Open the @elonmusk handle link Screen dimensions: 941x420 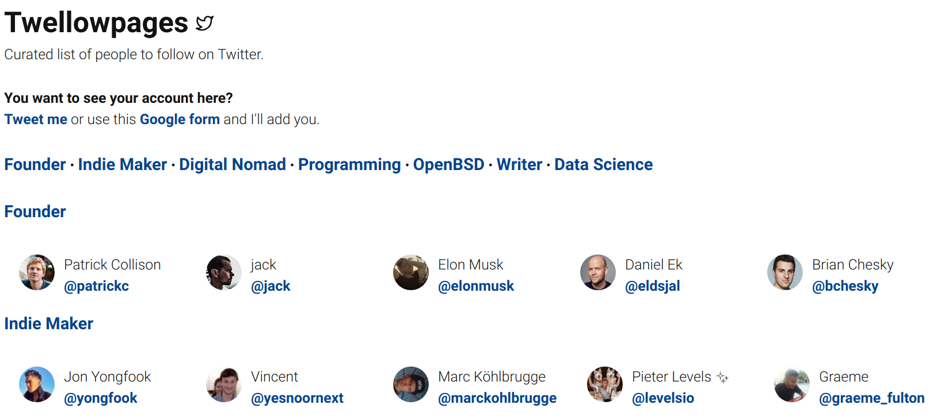476,286
